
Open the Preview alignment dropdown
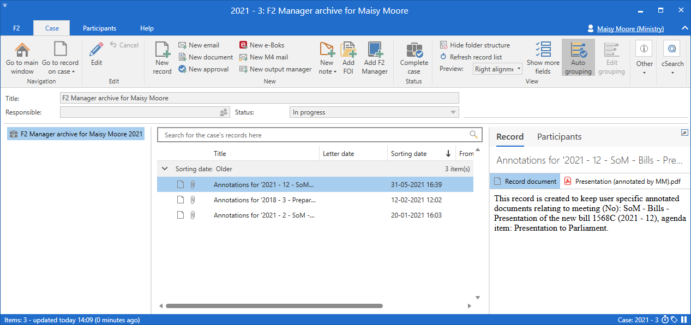(x=497, y=69)
